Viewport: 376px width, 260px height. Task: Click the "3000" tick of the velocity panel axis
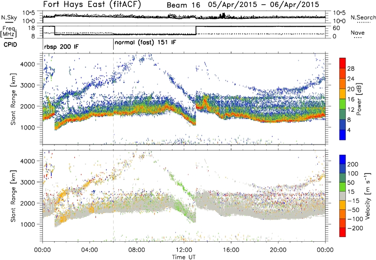pyautogui.click(x=27, y=182)
